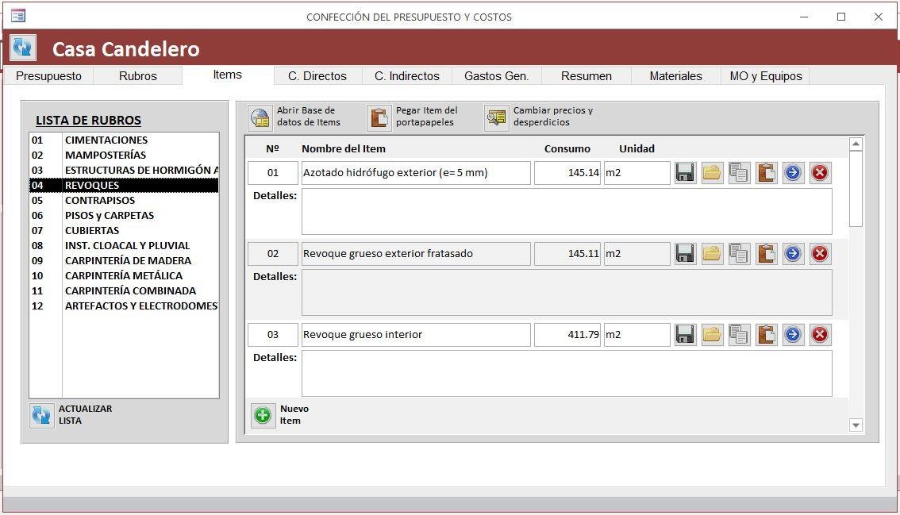Switch to the Rubros tab
900x515 pixels.
138,76
